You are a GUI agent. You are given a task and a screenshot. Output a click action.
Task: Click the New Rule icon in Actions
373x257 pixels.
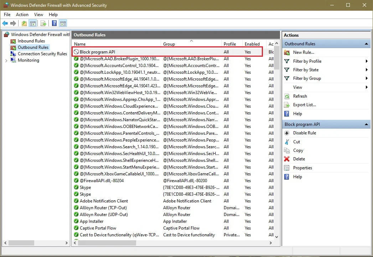[x=287, y=52]
